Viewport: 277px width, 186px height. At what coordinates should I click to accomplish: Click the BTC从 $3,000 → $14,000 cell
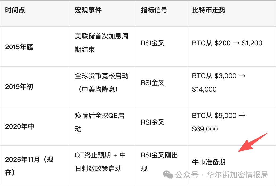tap(219, 83)
